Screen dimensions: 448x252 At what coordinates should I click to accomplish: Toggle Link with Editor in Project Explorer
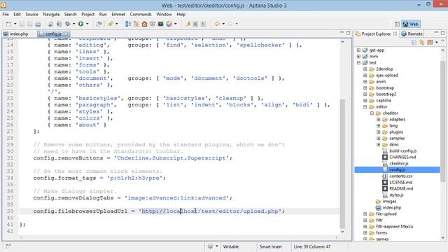pos(421,43)
